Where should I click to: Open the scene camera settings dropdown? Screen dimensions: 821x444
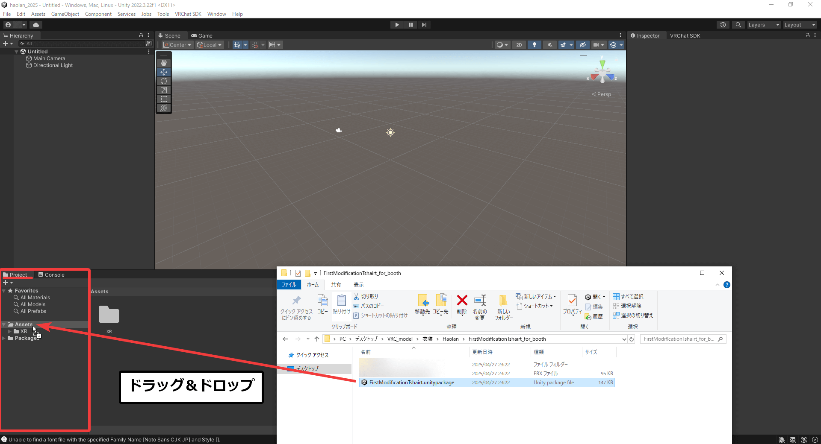tap(599, 45)
